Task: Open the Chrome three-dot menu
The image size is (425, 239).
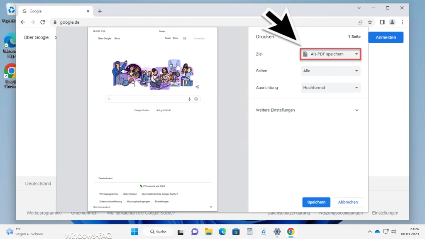Action: pos(403,22)
